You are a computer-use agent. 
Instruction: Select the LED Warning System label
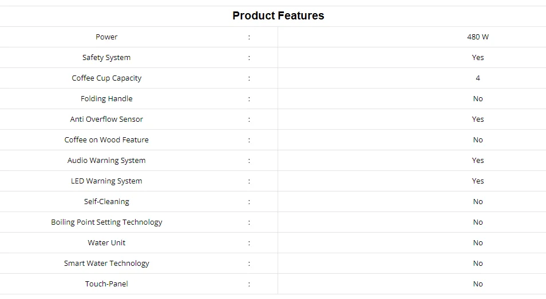click(106, 181)
